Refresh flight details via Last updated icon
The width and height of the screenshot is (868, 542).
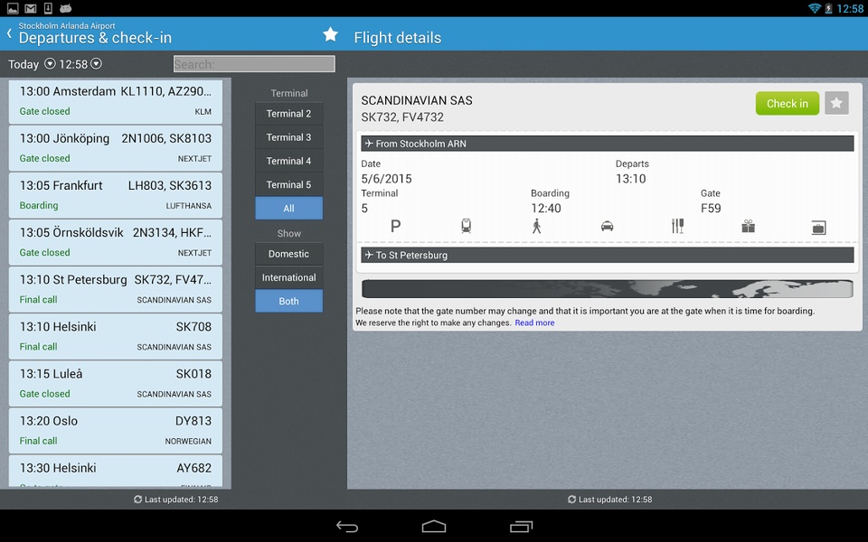tap(571, 500)
